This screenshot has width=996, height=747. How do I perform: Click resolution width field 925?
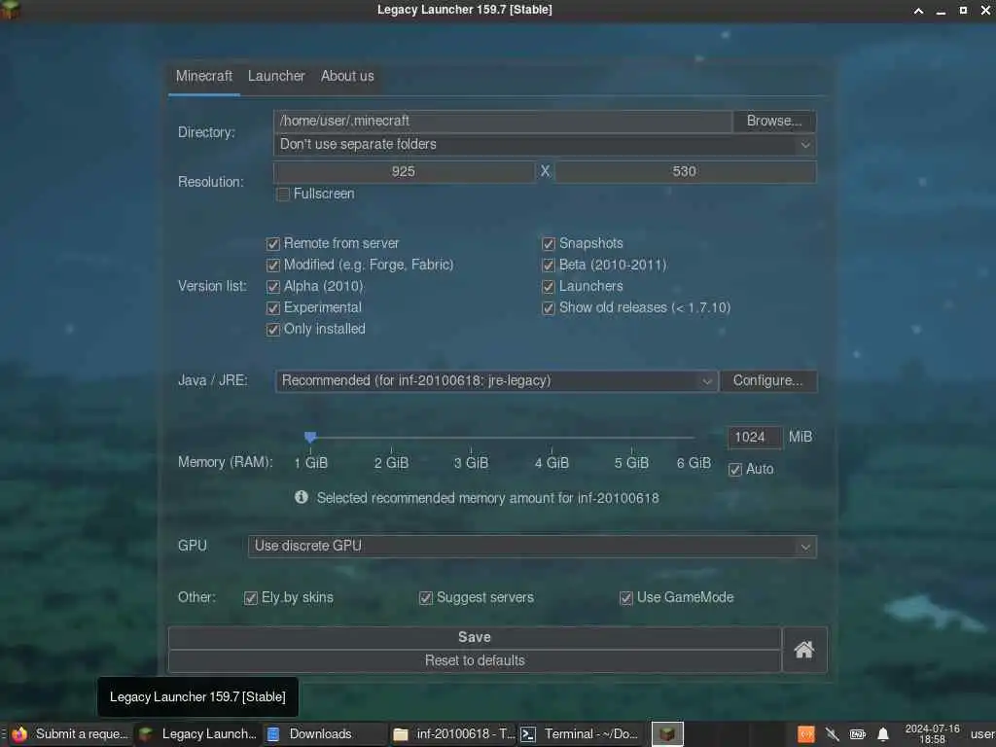(404, 172)
